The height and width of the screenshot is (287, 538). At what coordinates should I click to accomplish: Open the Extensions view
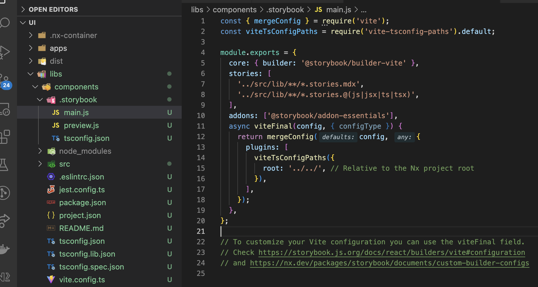[x=5, y=136]
